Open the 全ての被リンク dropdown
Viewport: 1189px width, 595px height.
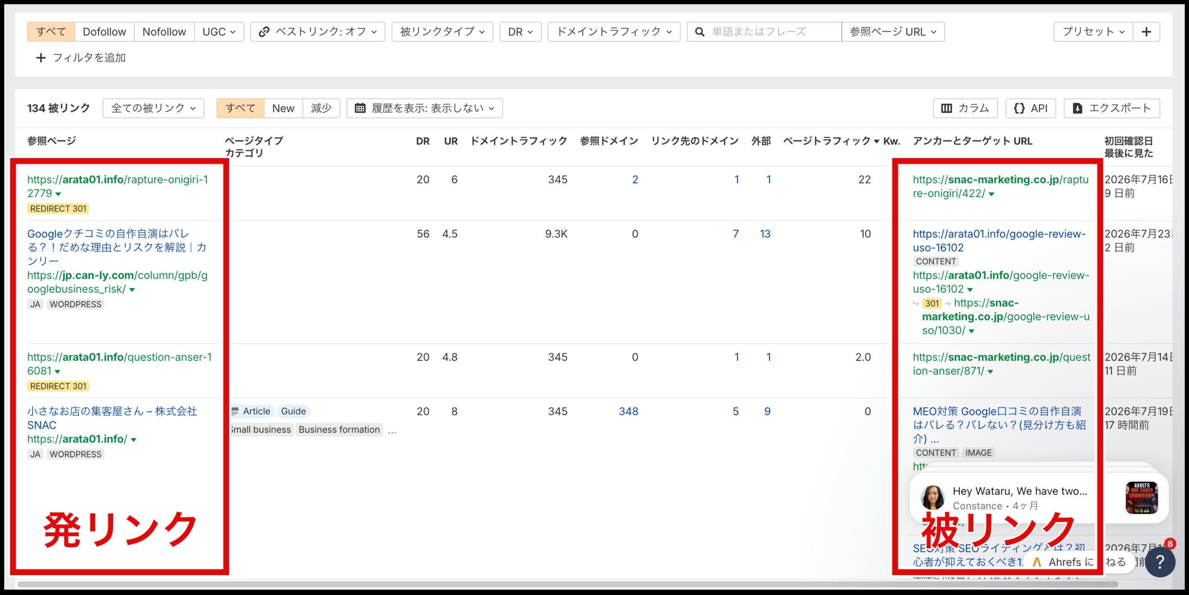pos(153,108)
